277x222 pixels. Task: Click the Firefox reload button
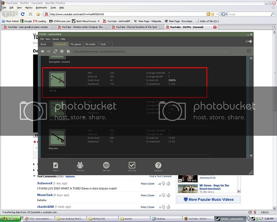tap(23, 14)
